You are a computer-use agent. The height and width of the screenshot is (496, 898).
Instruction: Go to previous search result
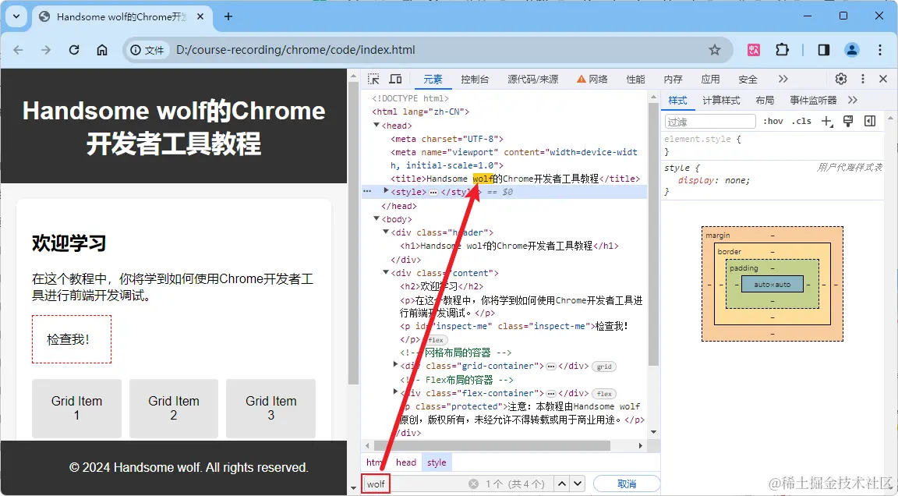point(562,484)
